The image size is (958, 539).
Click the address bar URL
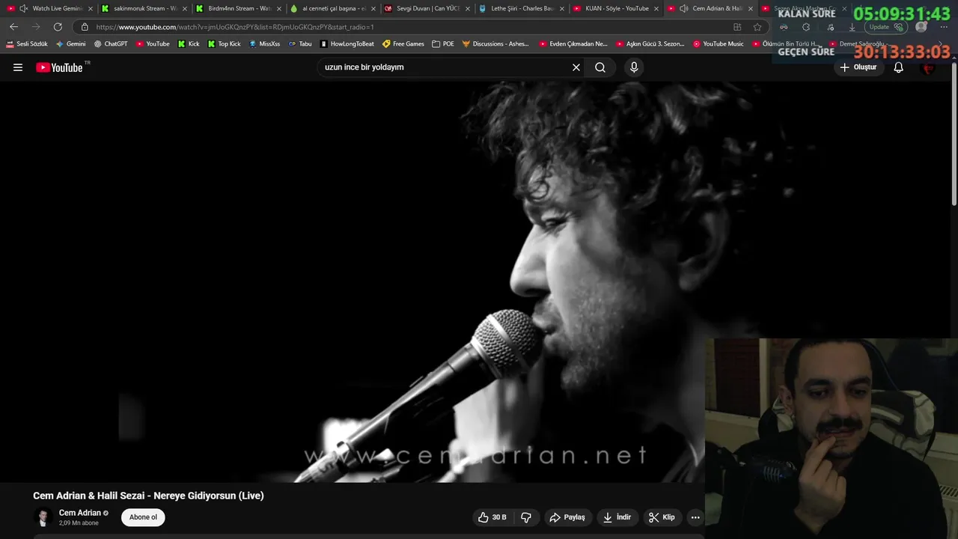point(235,27)
